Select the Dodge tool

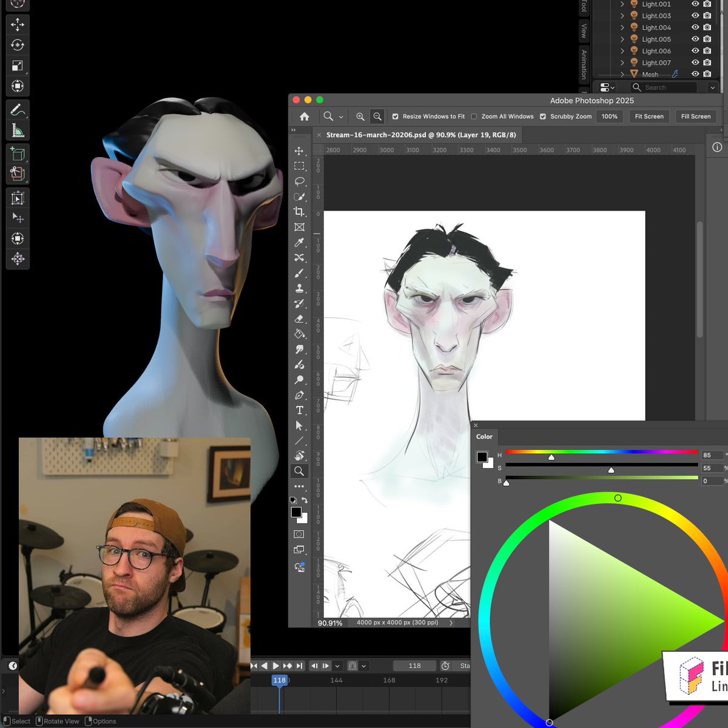point(299,380)
